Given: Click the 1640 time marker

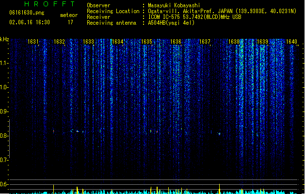Looking at the screenshot, I should (x=291, y=42).
